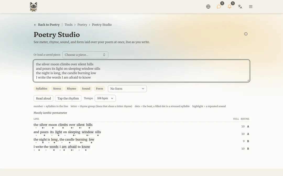Open the globe icon in header
This screenshot has width=283, height=176.
pyautogui.click(x=208, y=7)
